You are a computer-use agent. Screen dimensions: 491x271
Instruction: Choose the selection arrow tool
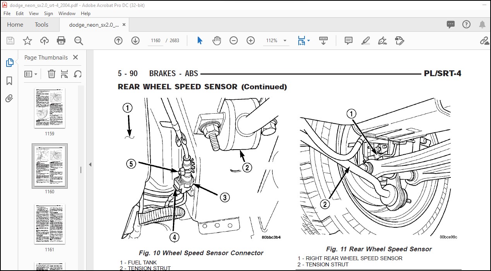(x=200, y=41)
